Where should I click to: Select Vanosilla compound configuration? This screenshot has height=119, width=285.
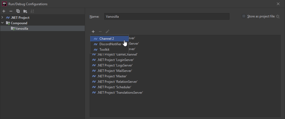coord(21,29)
